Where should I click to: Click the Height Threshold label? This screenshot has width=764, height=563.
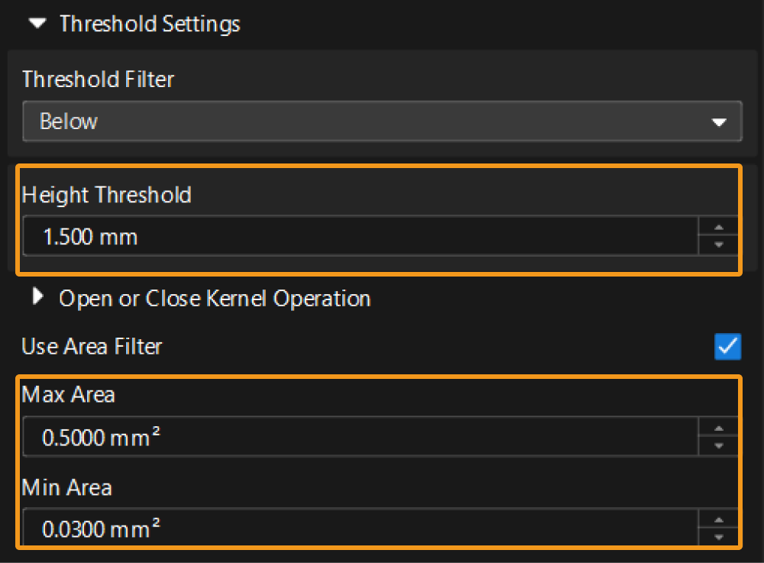107,195
